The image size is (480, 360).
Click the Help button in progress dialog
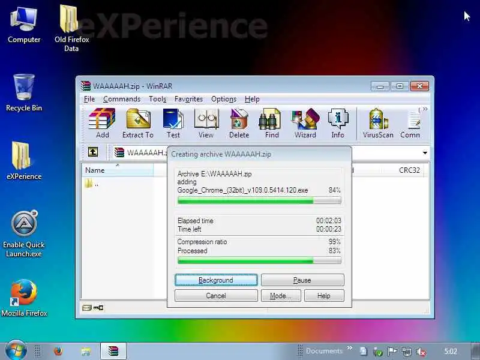(x=324, y=296)
